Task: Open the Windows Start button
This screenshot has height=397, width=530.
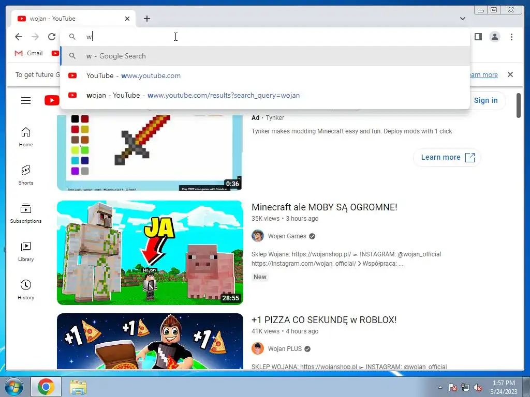Action: [13, 387]
